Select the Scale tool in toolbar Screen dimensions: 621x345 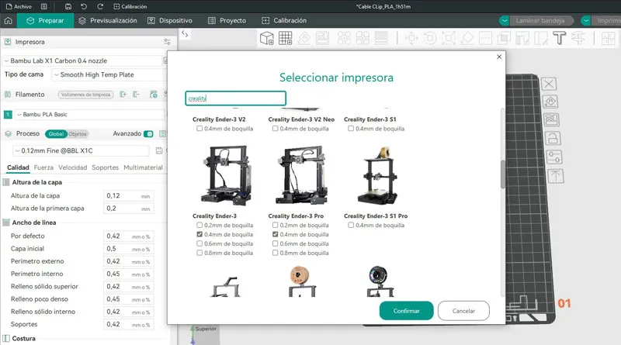[449, 39]
